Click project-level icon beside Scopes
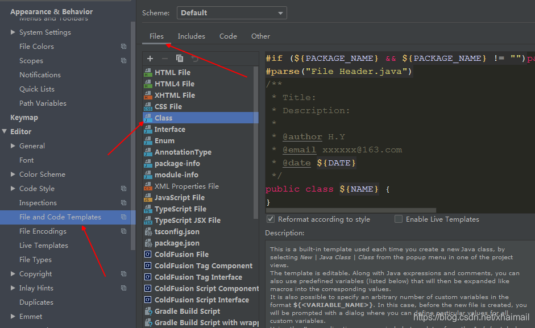 tap(123, 61)
